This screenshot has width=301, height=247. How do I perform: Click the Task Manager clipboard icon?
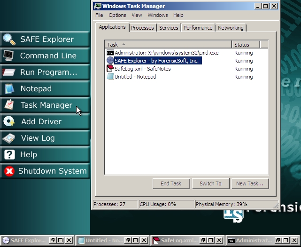point(9,105)
